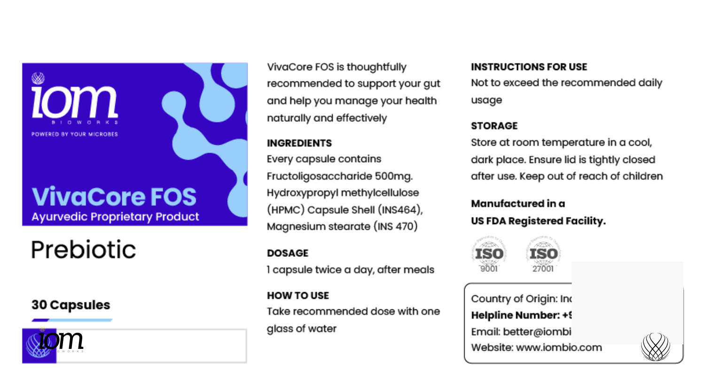Click the blue bar under 30 Capsules
The width and height of the screenshot is (705, 386).
coord(72,320)
